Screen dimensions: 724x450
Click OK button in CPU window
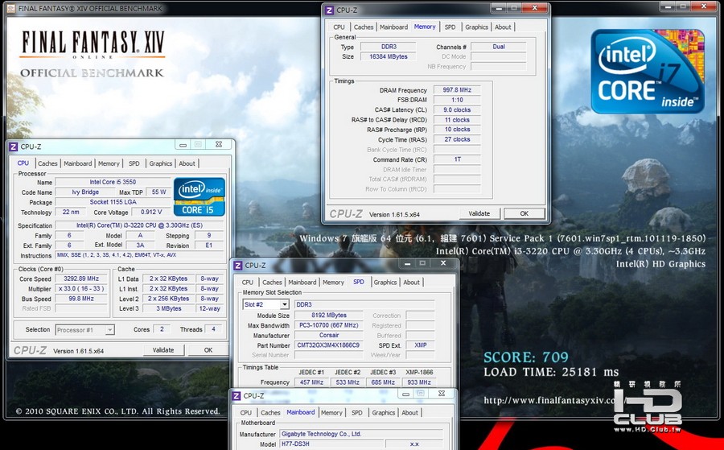point(208,350)
